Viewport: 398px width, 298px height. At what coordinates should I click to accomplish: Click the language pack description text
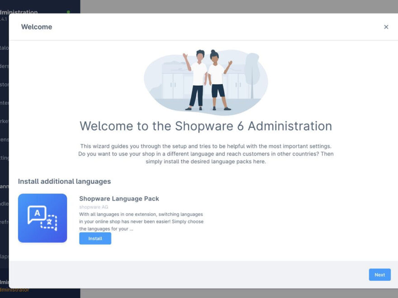pos(142,222)
